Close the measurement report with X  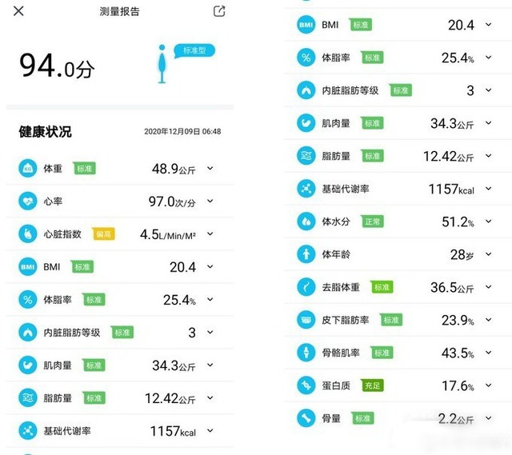(x=18, y=11)
